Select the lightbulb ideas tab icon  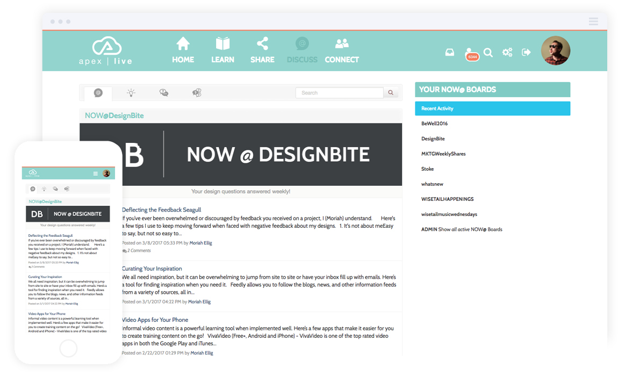coord(131,93)
